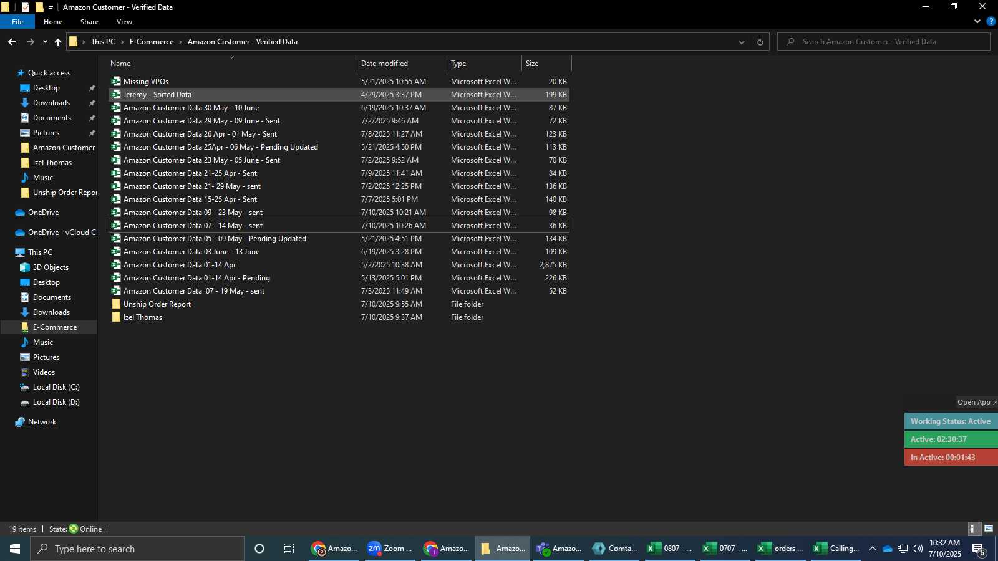The width and height of the screenshot is (998, 561).
Task: Open Amazon Customer folder in Quick access
Action: pos(64,148)
